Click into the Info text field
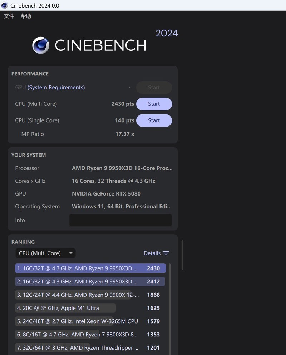The height and width of the screenshot is (355, 286). pos(120,220)
